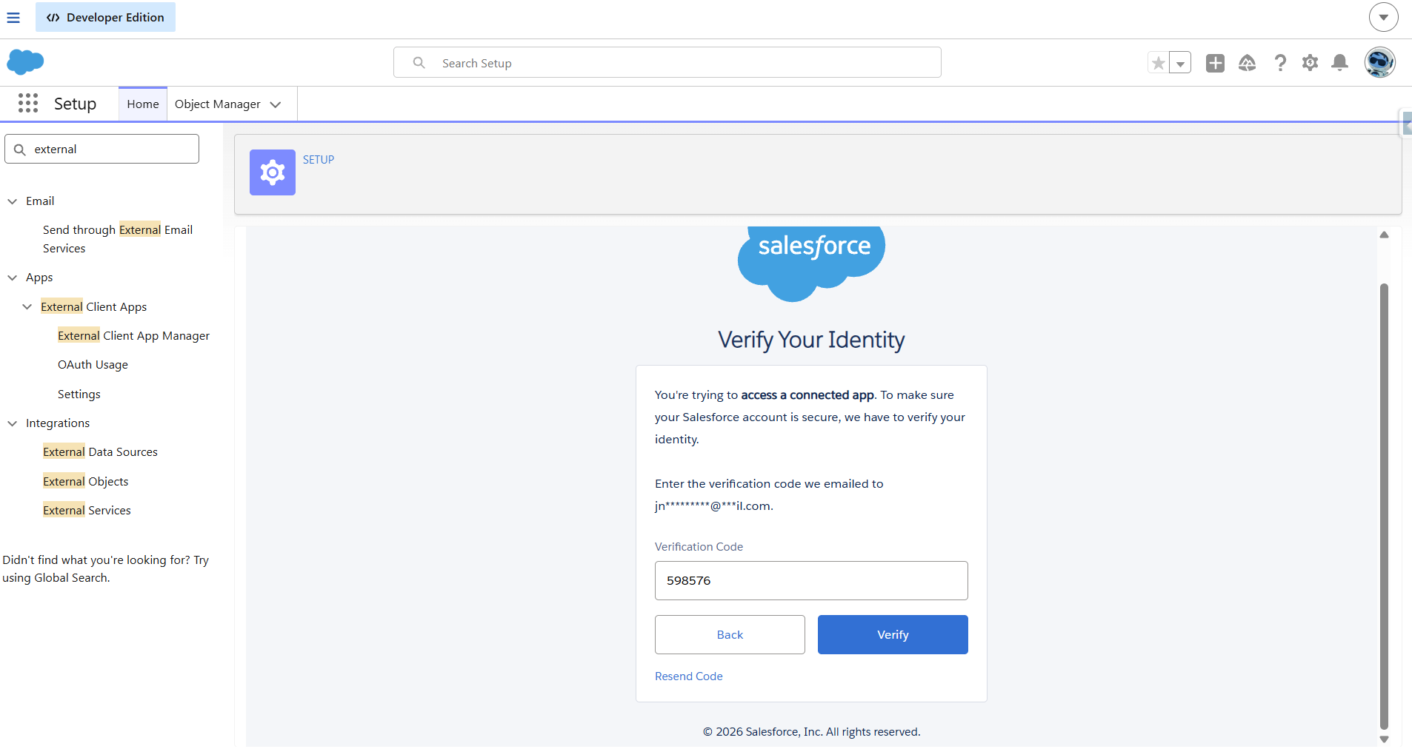Click the Salesforce copyright notice text
This screenshot has height=749, width=1412.
[811, 731]
